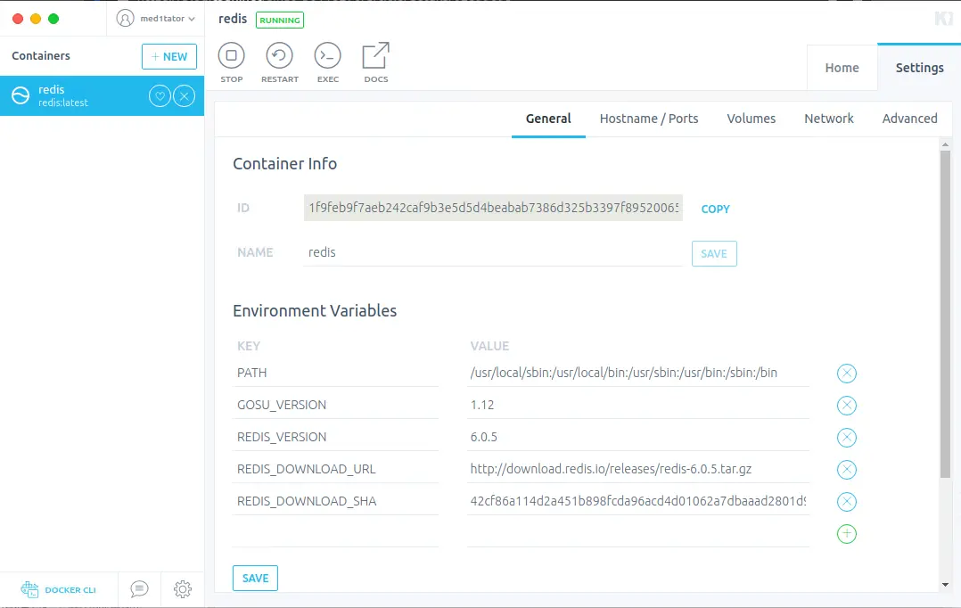Copy the container ID

tap(715, 209)
